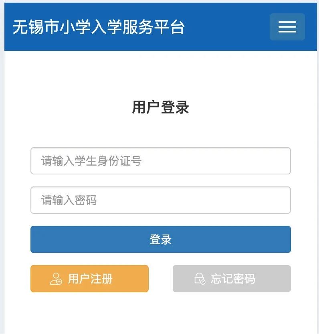
Task: Focus the 请输入密码 password field
Action: point(161,200)
